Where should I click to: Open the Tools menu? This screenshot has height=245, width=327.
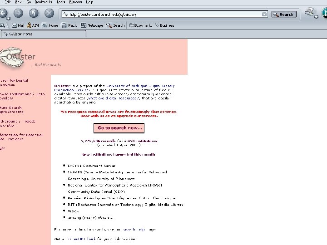(x=61, y=2)
